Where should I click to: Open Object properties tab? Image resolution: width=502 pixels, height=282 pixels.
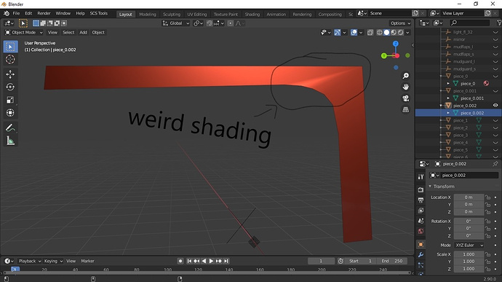click(x=421, y=244)
